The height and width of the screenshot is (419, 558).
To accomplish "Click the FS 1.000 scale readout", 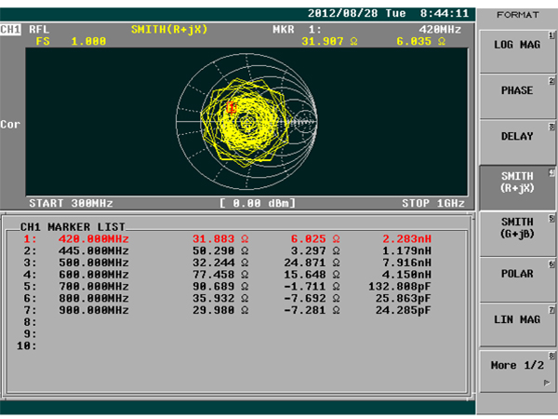I will [72, 41].
